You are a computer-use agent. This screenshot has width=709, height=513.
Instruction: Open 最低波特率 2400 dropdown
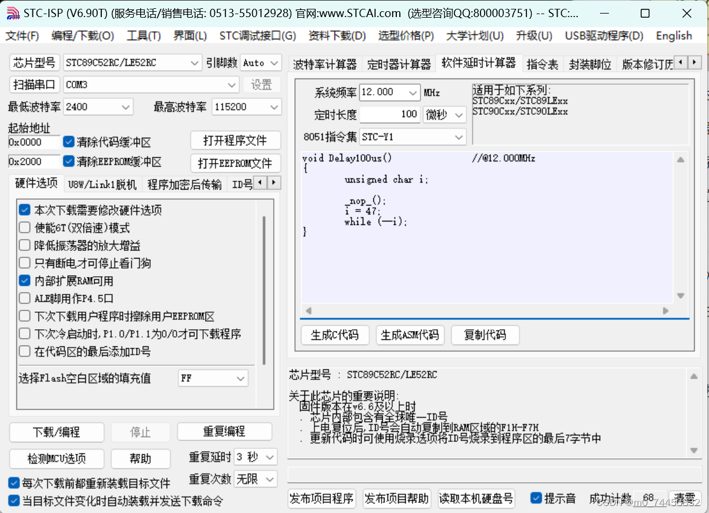(x=98, y=107)
